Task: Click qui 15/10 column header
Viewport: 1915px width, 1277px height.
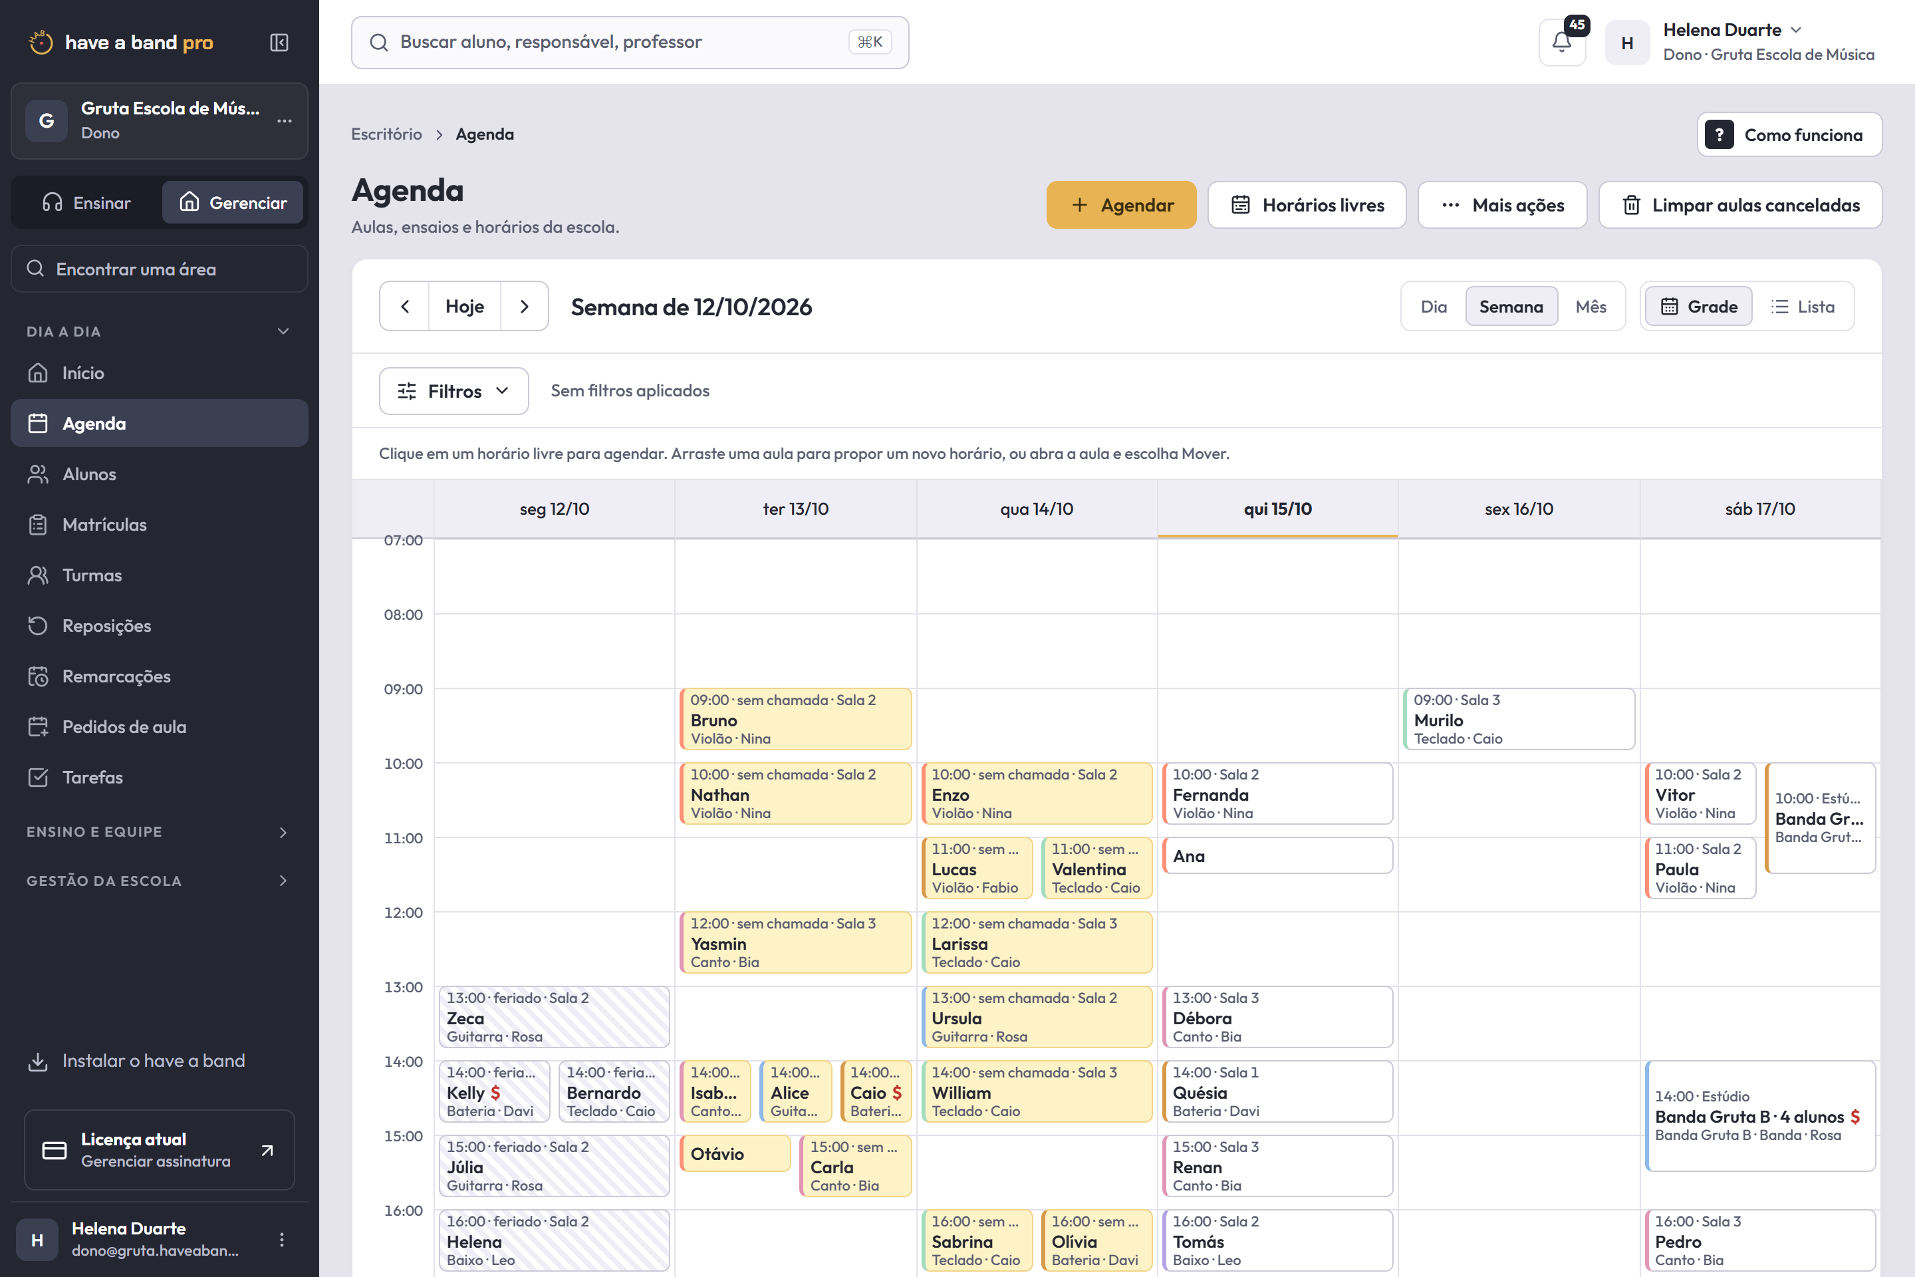Action: [x=1277, y=509]
